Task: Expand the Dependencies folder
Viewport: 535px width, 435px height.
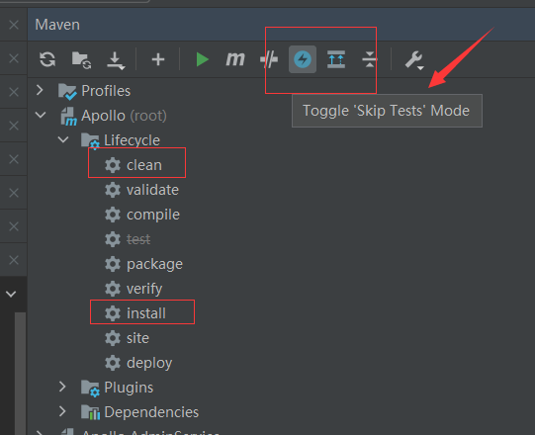Action: tap(62, 411)
